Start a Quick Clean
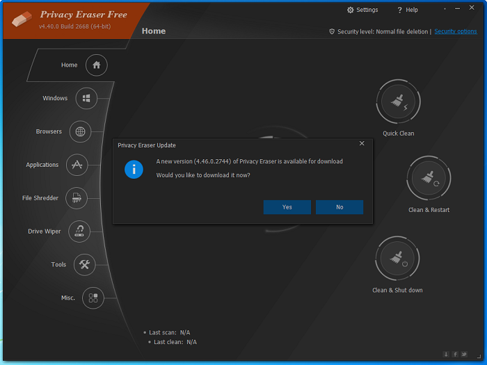The width and height of the screenshot is (487, 365). pos(398,102)
